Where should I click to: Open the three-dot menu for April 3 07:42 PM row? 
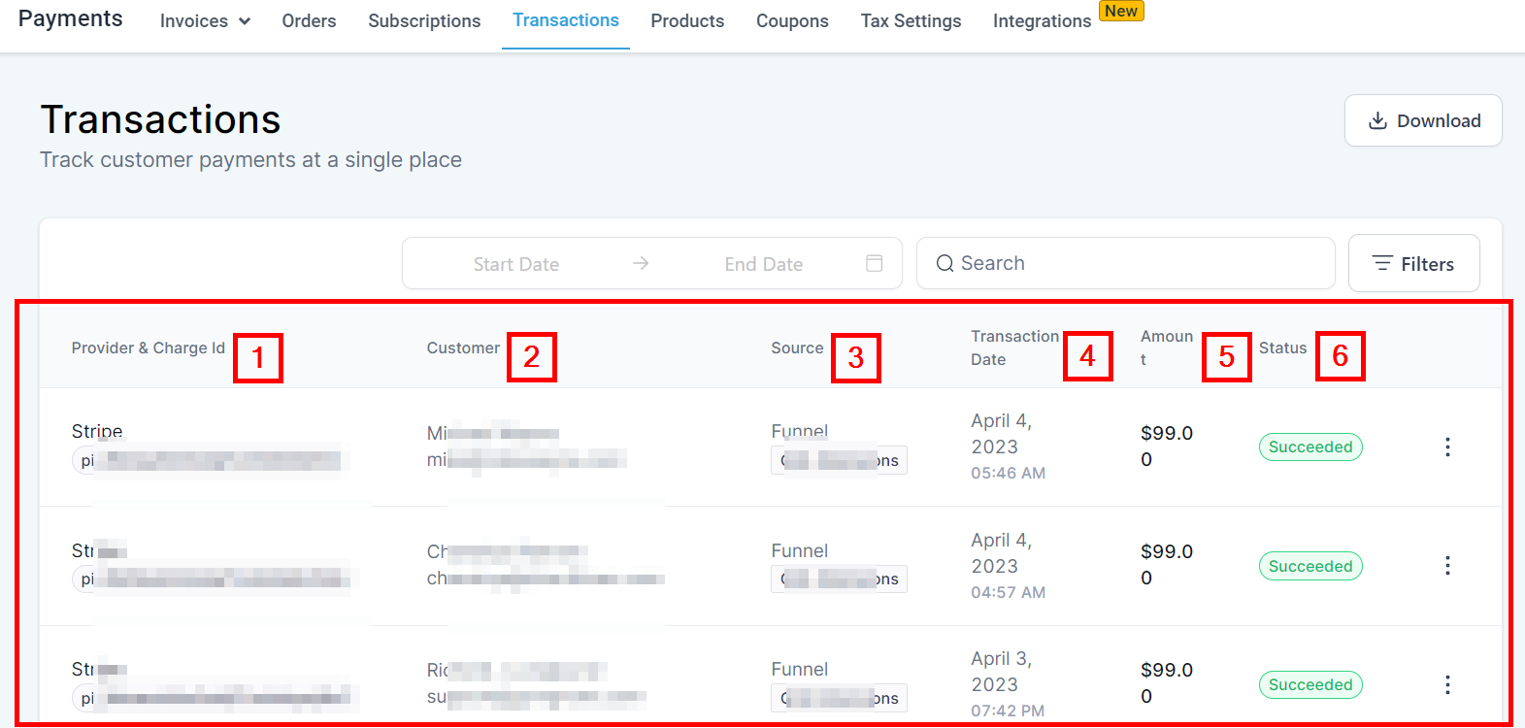pyautogui.click(x=1447, y=685)
